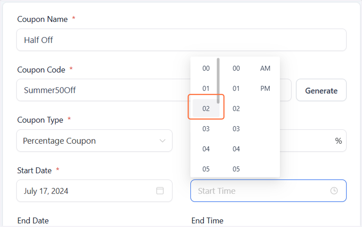
Task: Click the Generate button
Action: (321, 90)
